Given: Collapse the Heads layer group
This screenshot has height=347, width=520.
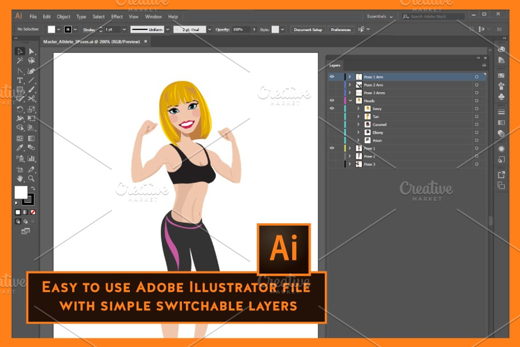Looking at the screenshot, I should click(x=350, y=101).
